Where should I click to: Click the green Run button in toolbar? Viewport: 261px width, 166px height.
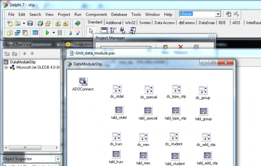(x=47, y=33)
